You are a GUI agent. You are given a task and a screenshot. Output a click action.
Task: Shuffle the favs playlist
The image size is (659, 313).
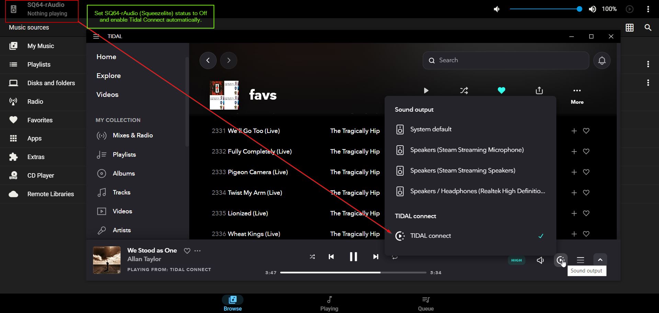pos(464,91)
